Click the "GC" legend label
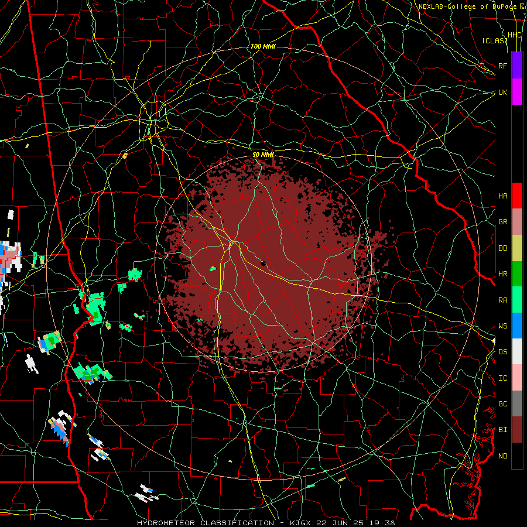The width and height of the screenshot is (527, 527). point(503,404)
